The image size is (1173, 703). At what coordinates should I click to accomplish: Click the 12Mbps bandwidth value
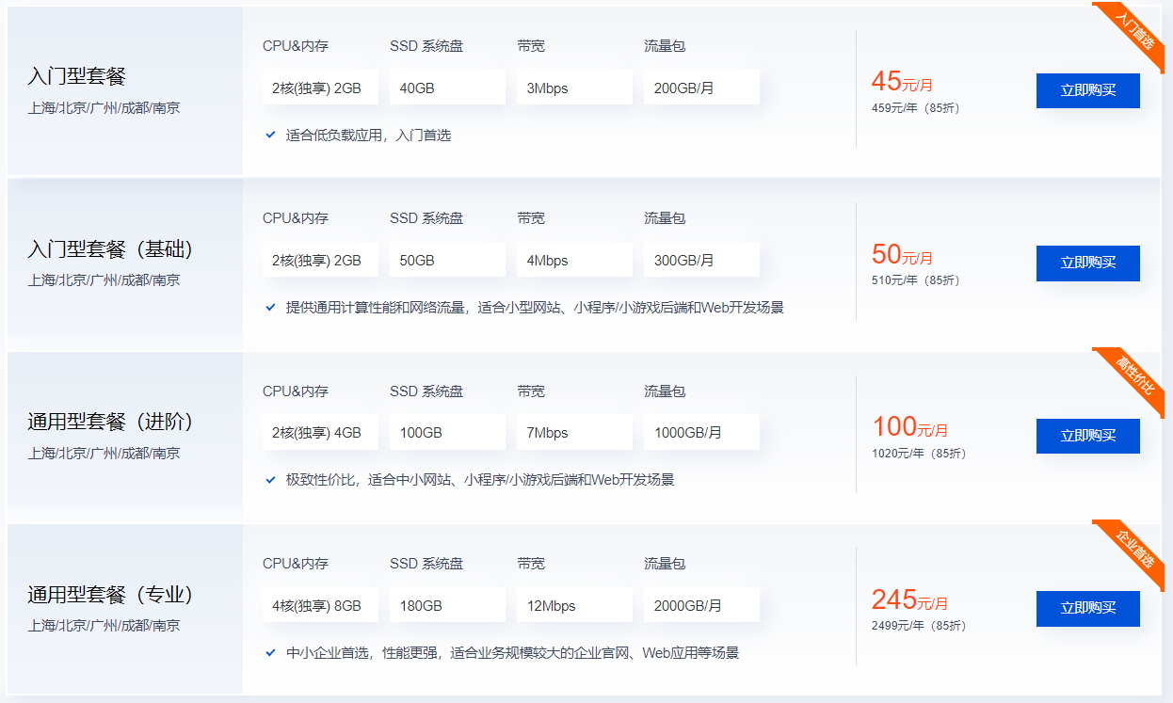[x=574, y=605]
